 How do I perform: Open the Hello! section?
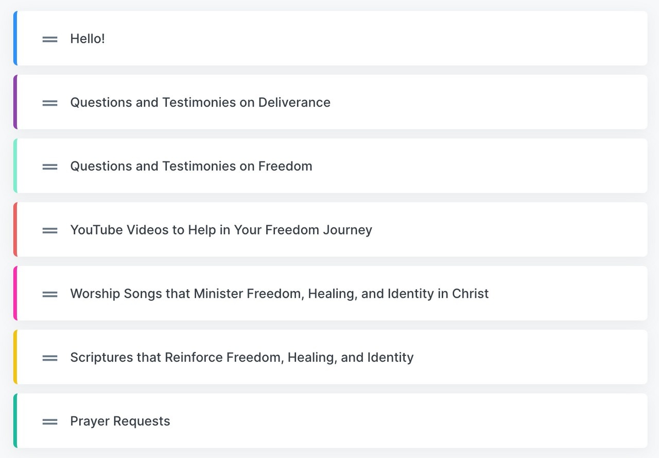88,39
